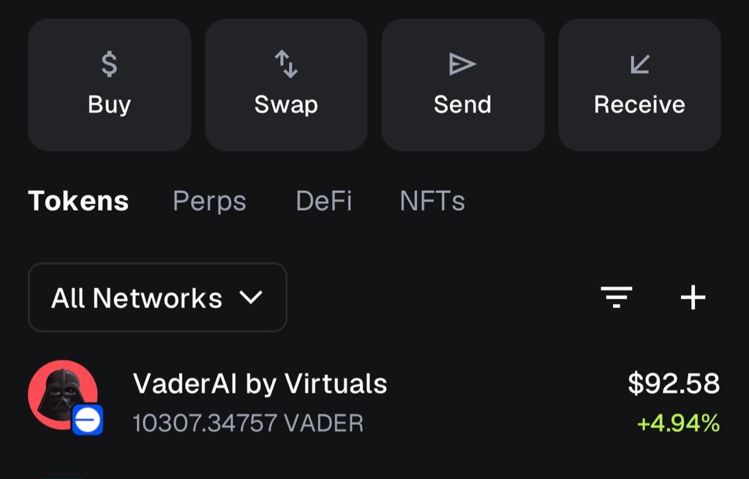Viewport: 749px width, 479px height.
Task: Click the plus icon to add token
Action: click(693, 297)
